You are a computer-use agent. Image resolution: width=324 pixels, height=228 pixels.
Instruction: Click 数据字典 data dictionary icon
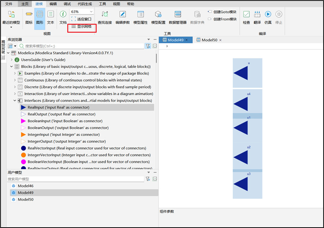197,15
